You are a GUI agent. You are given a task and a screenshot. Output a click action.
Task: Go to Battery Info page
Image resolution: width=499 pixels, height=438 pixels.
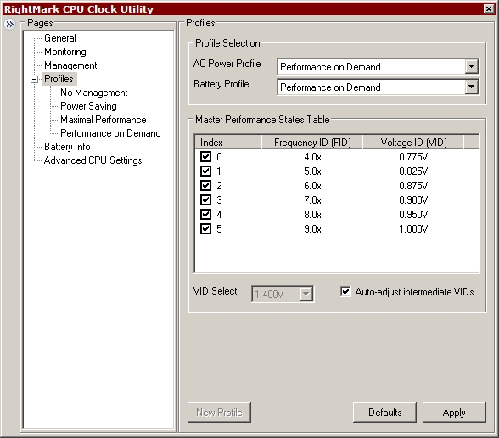pos(67,147)
